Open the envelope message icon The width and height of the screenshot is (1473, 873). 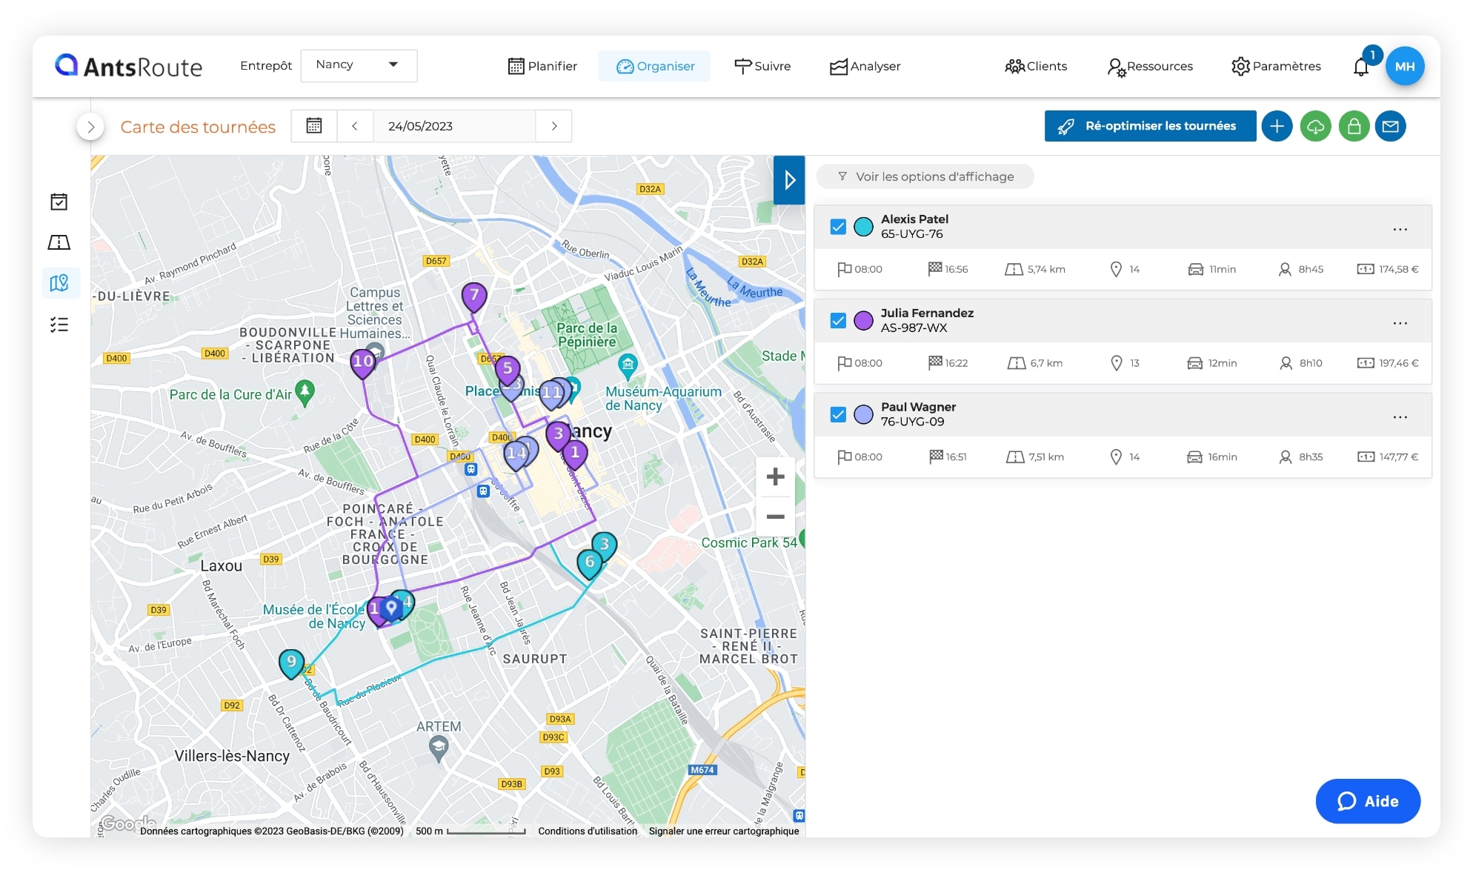1391,126
